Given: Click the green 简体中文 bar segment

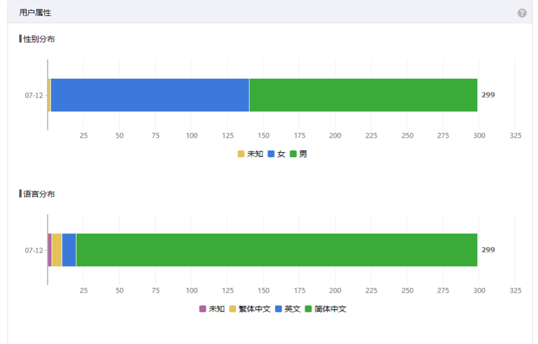Looking at the screenshot, I should coord(276,250).
